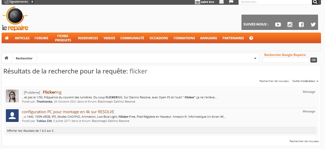This screenshot has width=325, height=149.
Task: Click Signalements count badge
Action: click(32, 2)
